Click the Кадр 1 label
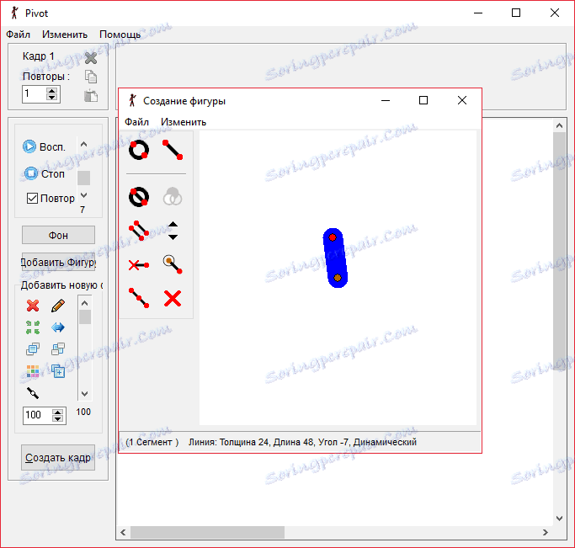575x548 pixels. coord(38,56)
